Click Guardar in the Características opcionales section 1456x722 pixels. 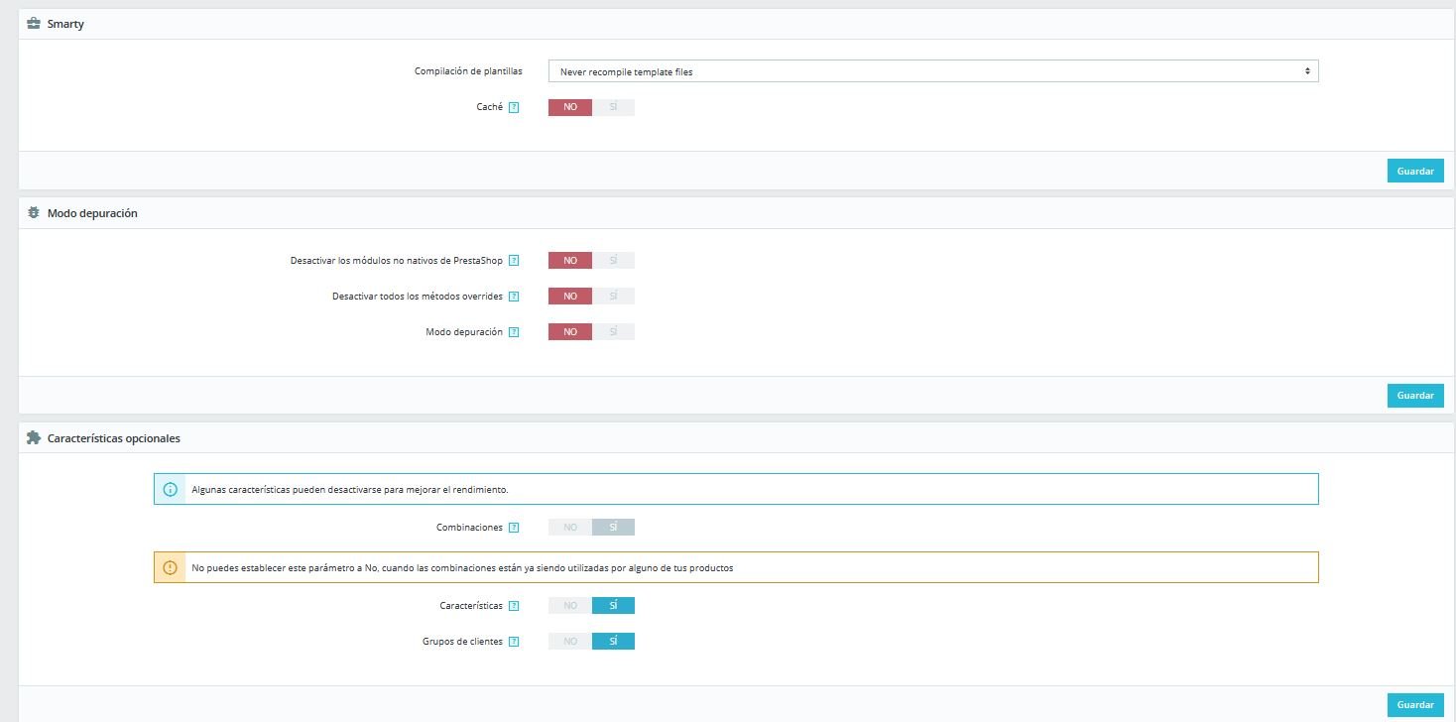(1415, 705)
